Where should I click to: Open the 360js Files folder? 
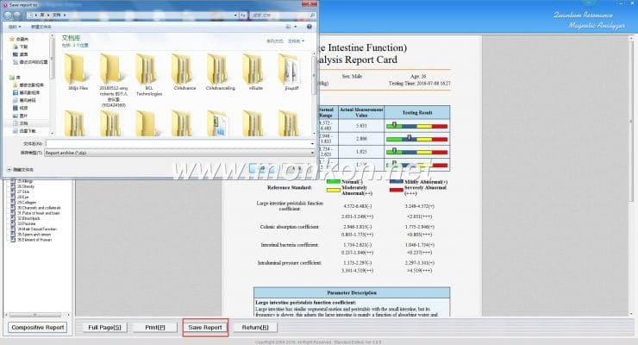pos(78,72)
